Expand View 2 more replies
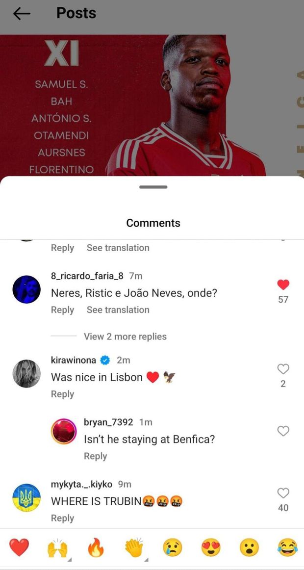The height and width of the screenshot is (570, 304). 126,336
